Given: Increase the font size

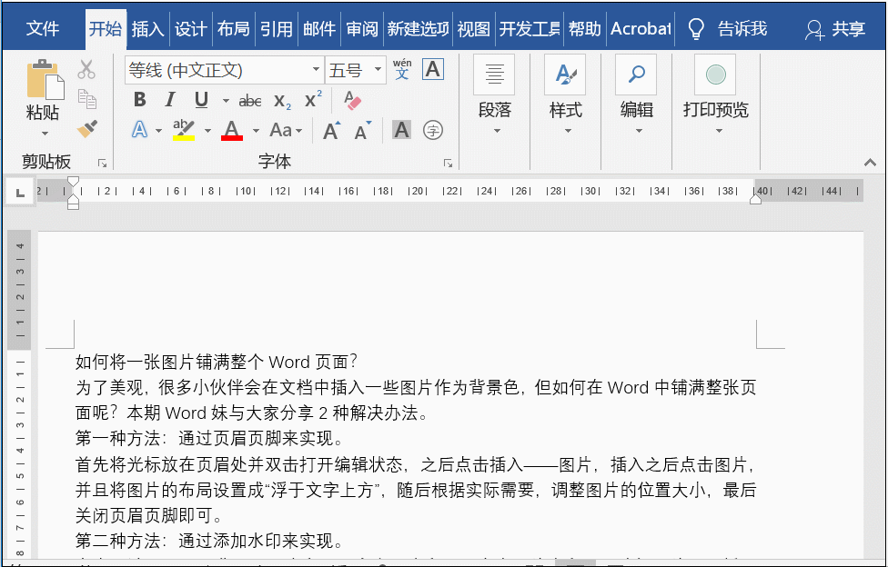Looking at the screenshot, I should pos(329,130).
